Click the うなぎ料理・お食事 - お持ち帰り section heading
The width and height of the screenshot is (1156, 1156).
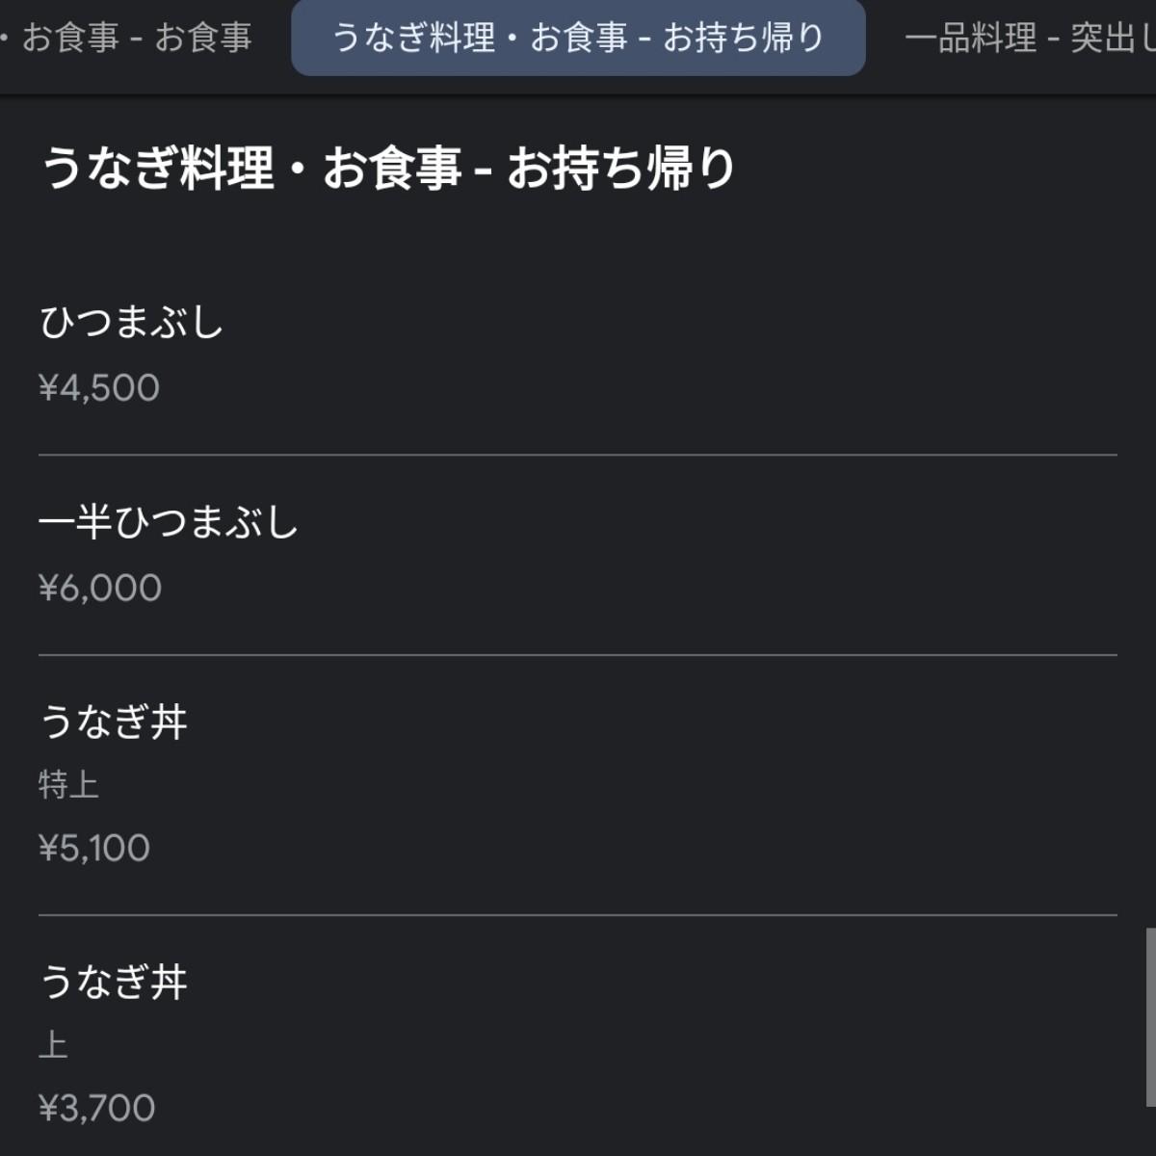[388, 168]
